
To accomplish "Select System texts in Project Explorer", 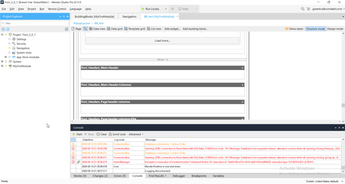I will point(24,53).
